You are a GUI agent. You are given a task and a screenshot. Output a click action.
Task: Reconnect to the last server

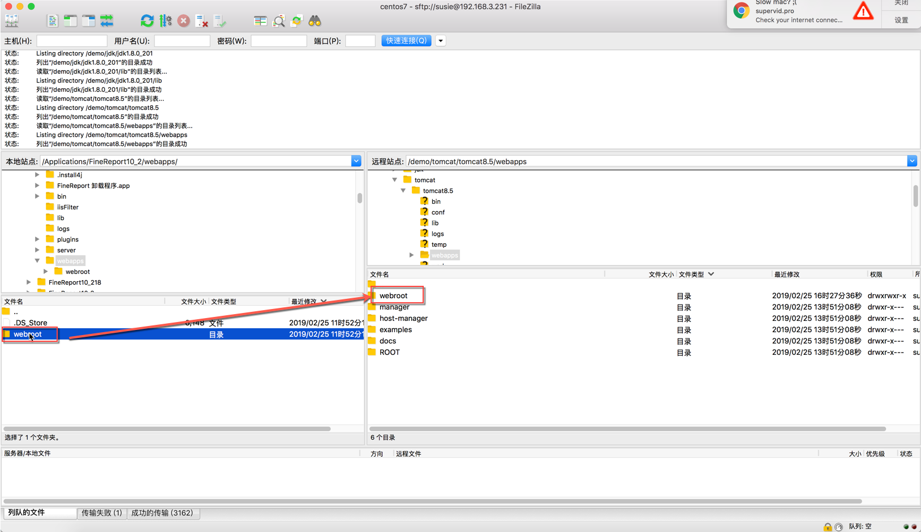(220, 22)
